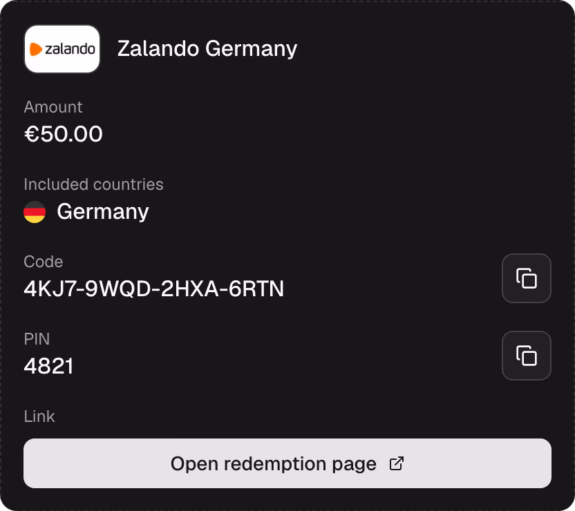Viewport: 575px width, 511px height.
Task: Click the €50.00 amount value
Action: coord(63,134)
